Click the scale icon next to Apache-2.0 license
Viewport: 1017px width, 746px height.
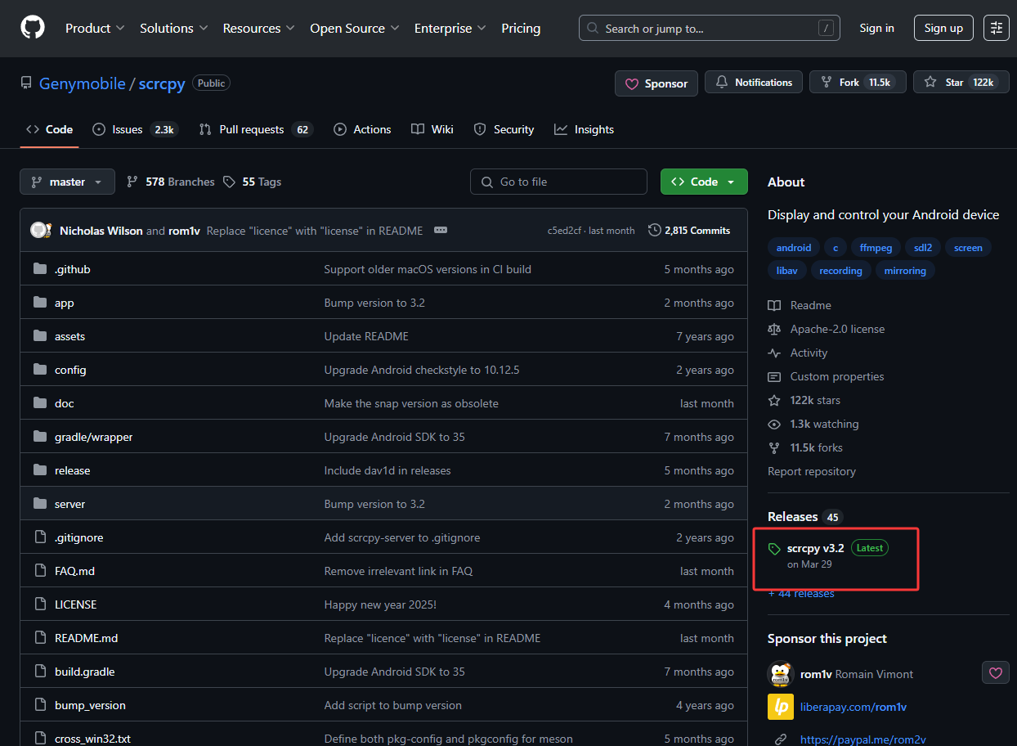point(774,329)
